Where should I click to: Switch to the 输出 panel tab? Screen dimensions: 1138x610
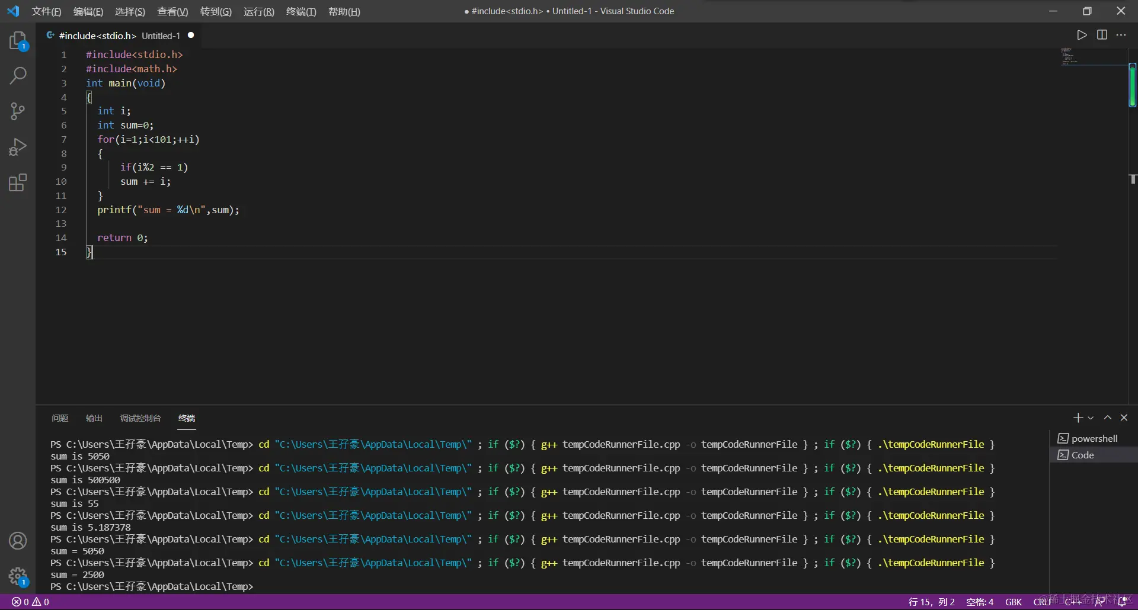(94, 418)
